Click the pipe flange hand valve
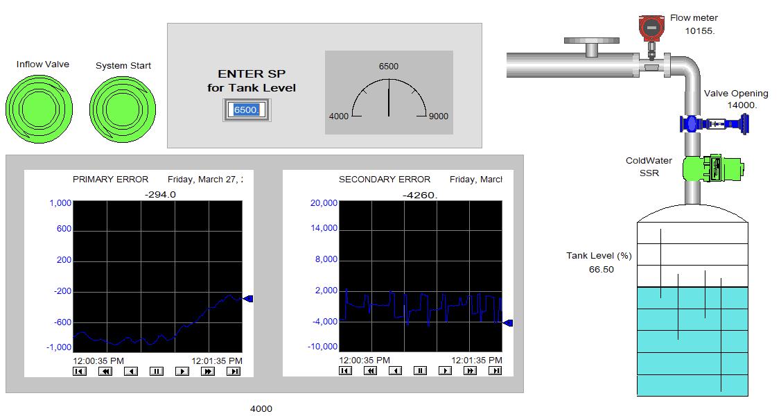Screen dimensions: 781x416 tap(592, 47)
